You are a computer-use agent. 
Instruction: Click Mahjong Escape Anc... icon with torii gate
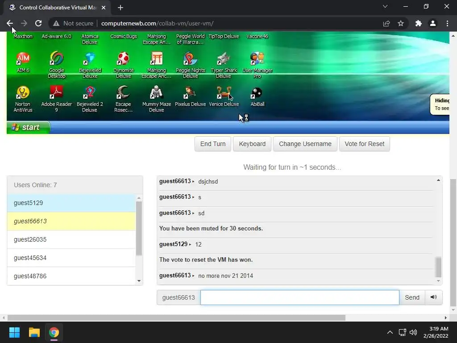point(157,59)
